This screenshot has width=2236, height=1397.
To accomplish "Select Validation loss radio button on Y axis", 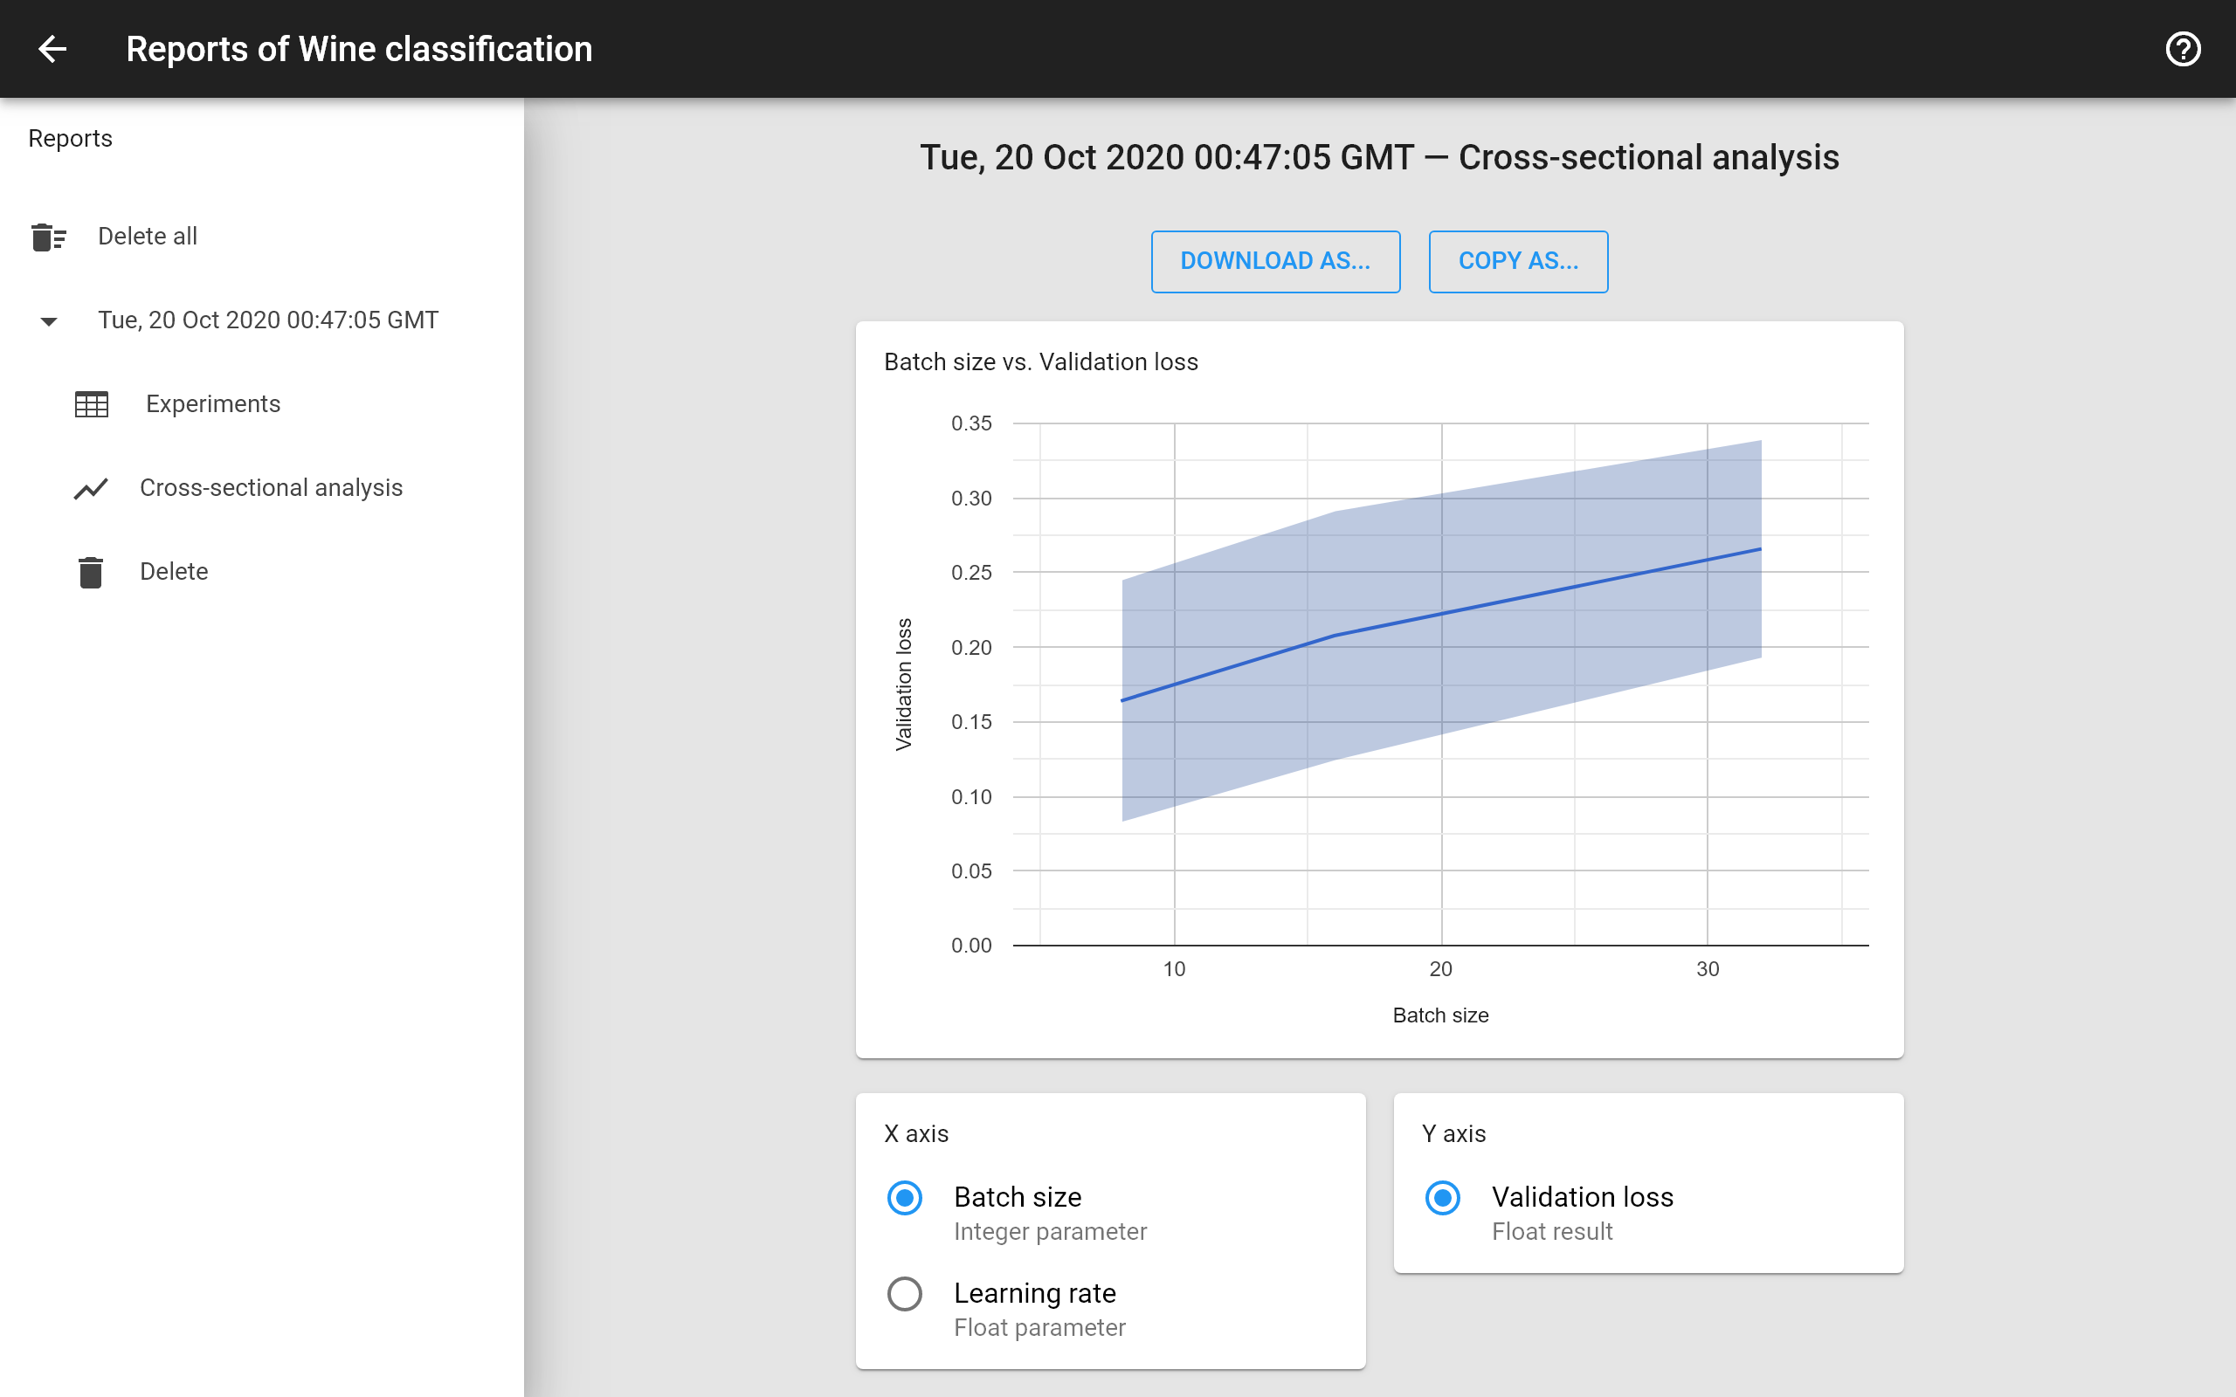I will point(1442,1197).
